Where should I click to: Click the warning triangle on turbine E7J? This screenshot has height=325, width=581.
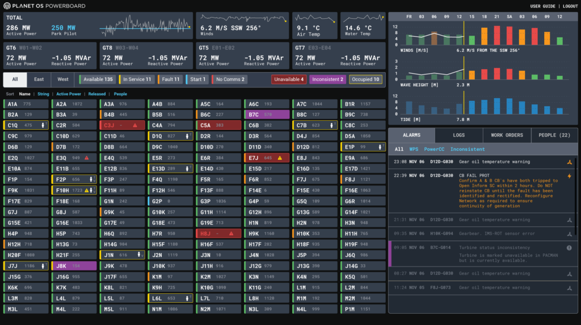(x=280, y=158)
